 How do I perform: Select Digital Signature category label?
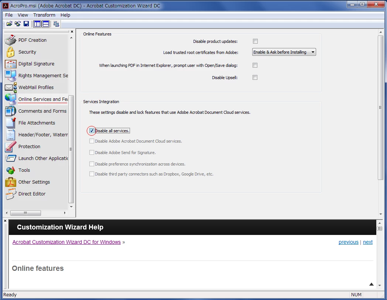pos(36,64)
